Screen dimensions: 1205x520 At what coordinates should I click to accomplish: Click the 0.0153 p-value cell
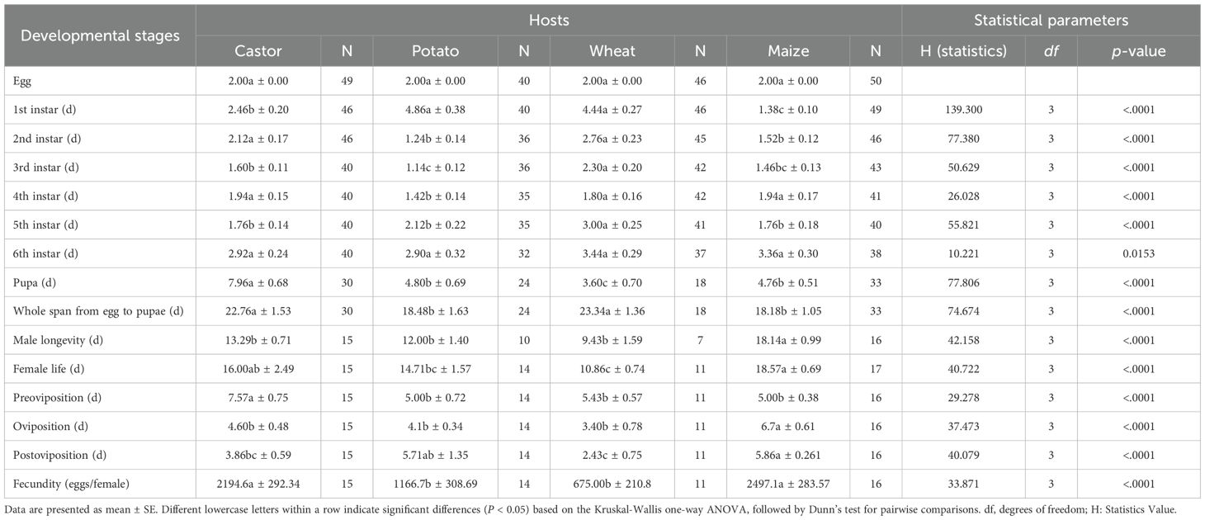coord(1138,253)
